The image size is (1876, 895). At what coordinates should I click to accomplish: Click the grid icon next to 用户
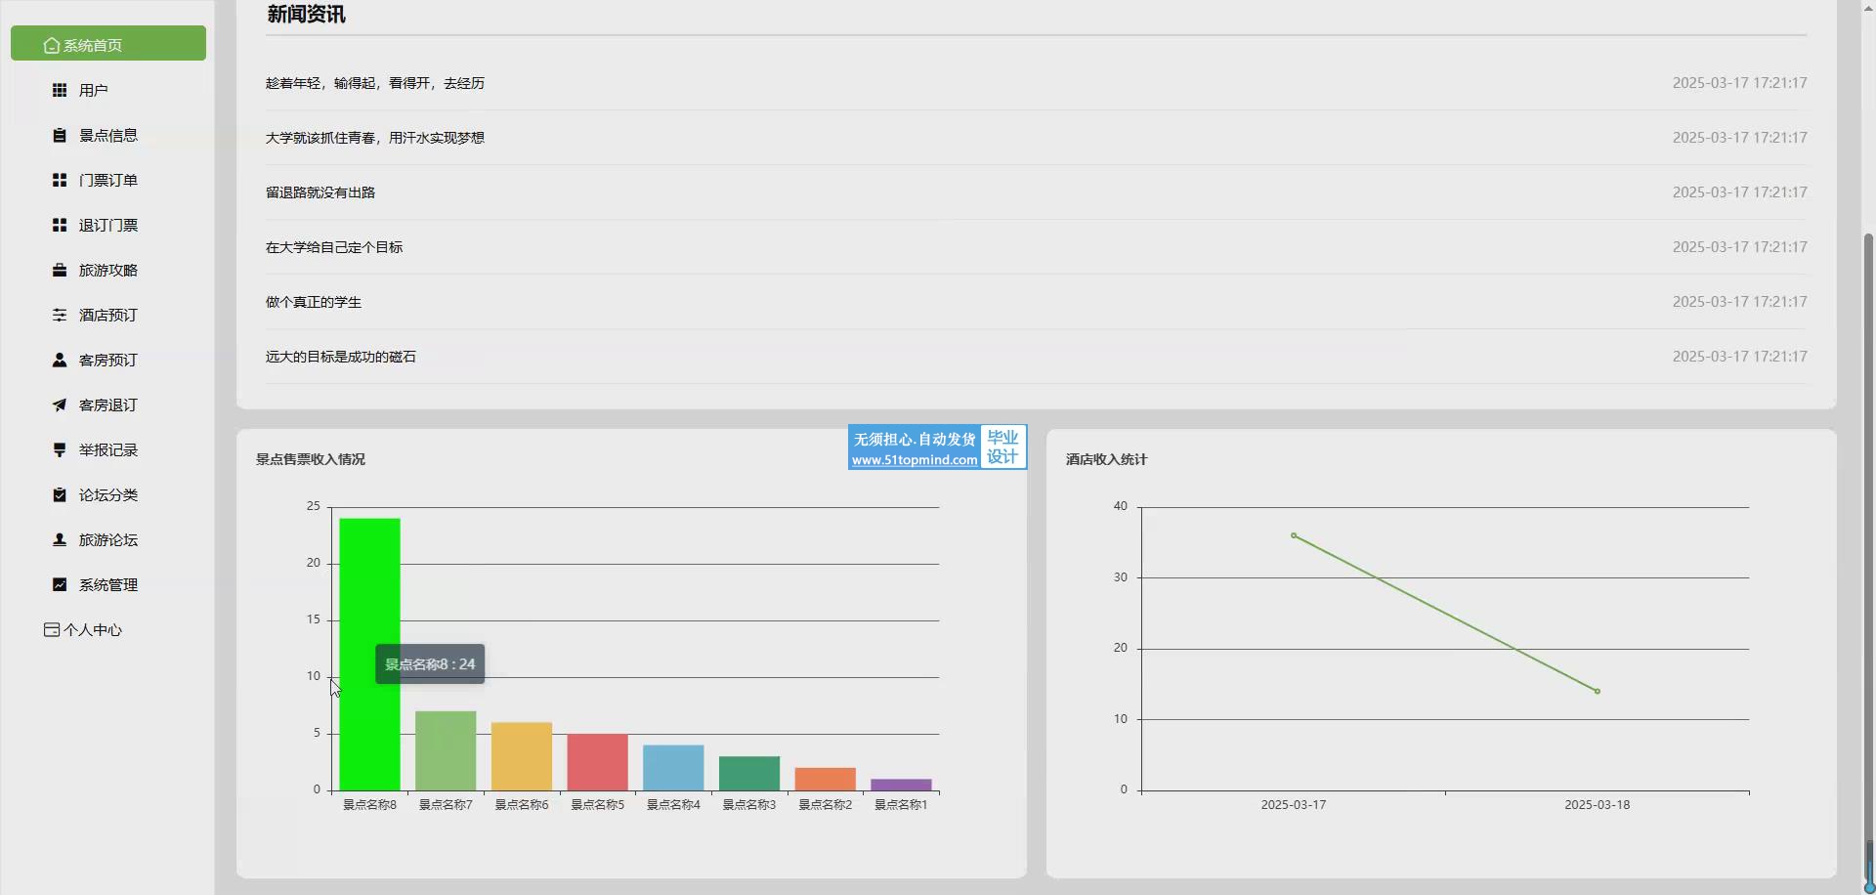click(x=60, y=90)
